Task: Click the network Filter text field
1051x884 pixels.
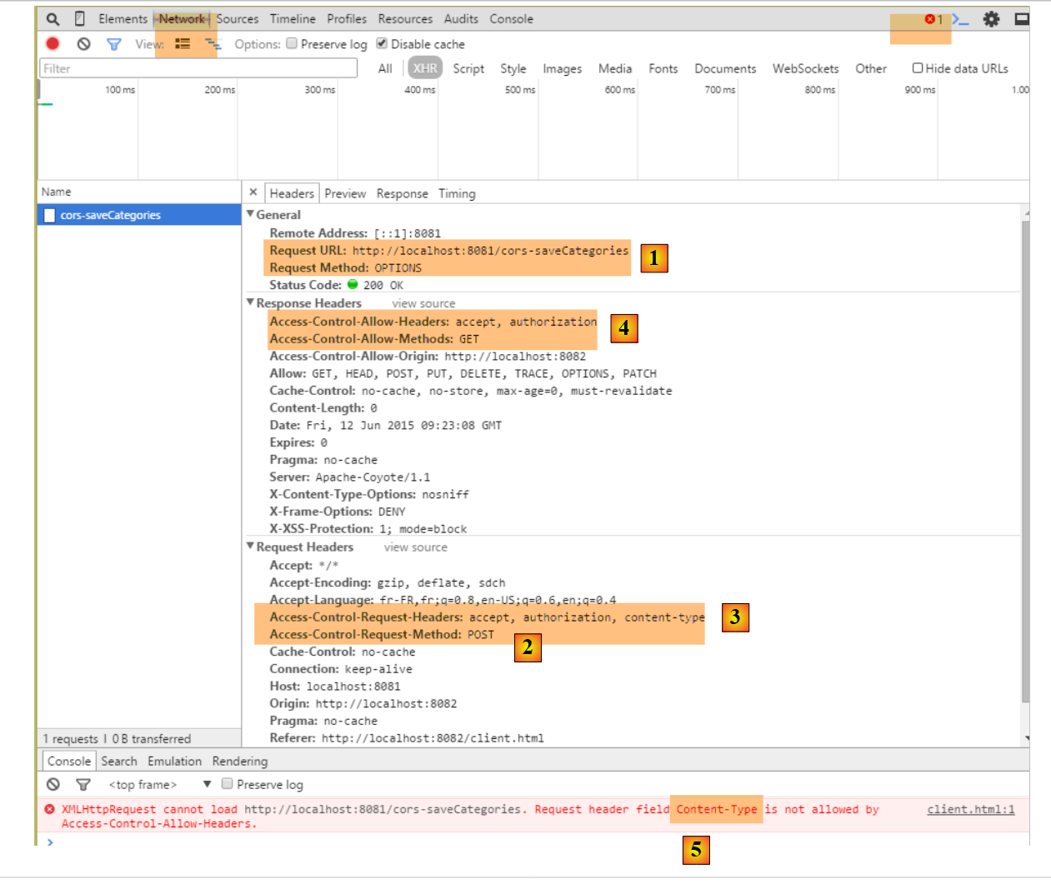Action: 198,68
